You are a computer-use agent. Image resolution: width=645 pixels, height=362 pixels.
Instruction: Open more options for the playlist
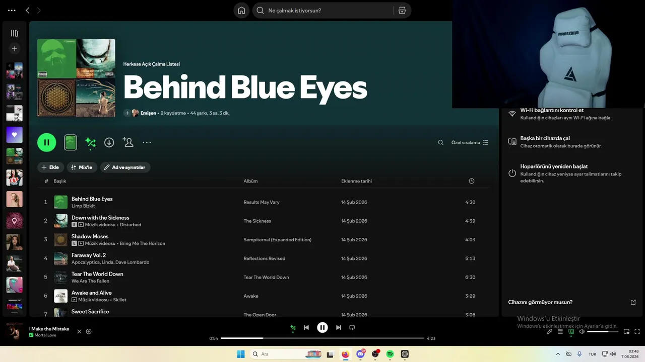[147, 143]
